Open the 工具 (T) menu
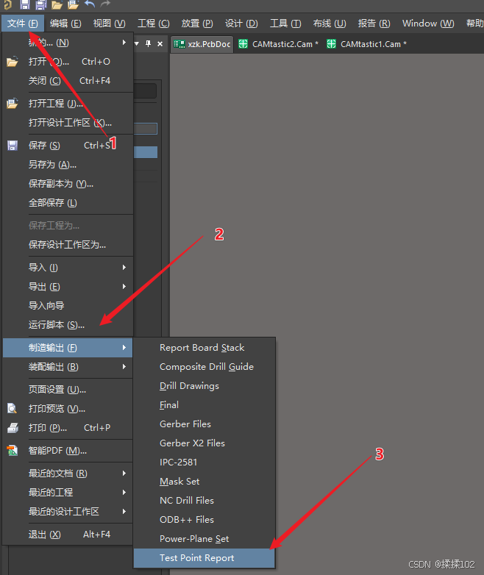The image size is (484, 575). pos(285,24)
